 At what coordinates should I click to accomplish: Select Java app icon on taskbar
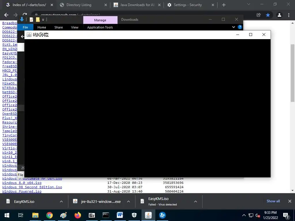pyautogui.click(x=148, y=215)
